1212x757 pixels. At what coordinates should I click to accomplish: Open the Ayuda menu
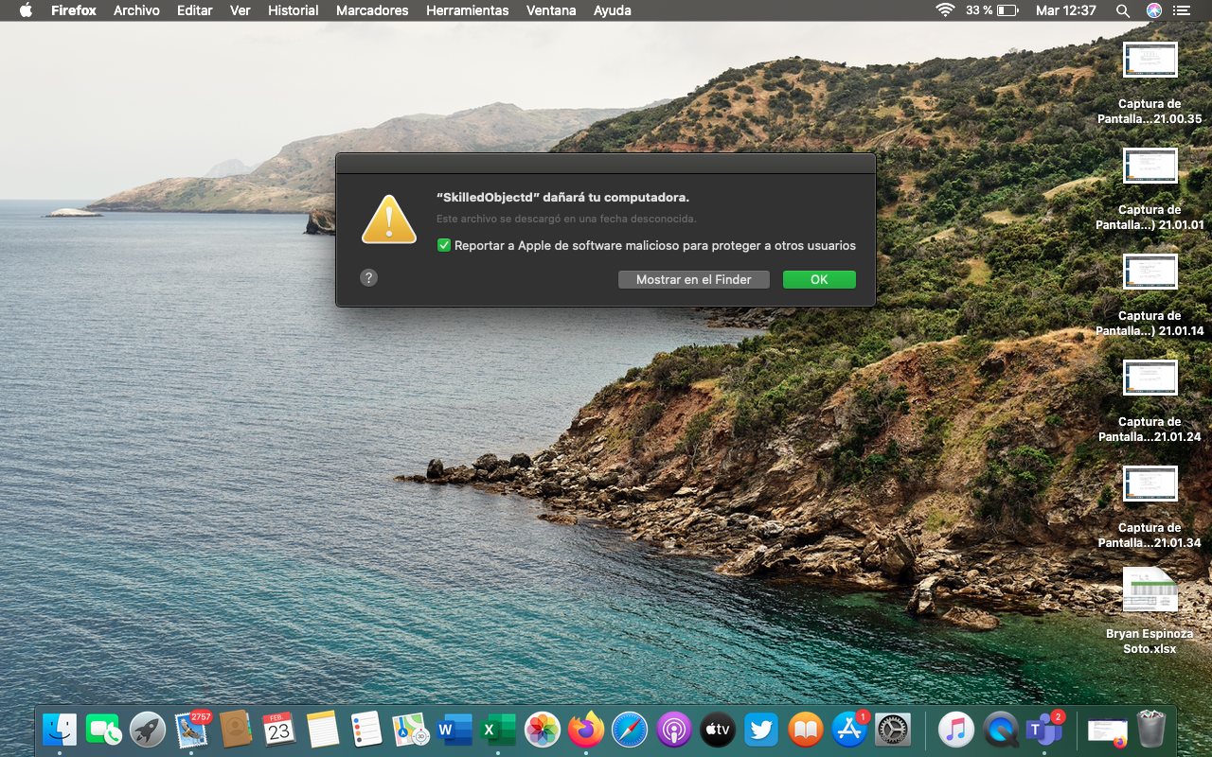point(613,10)
